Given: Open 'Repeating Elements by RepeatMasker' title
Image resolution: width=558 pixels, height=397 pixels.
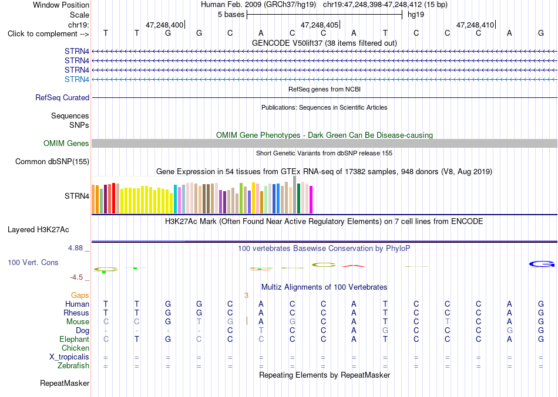Looking at the screenshot, I should (324, 375).
